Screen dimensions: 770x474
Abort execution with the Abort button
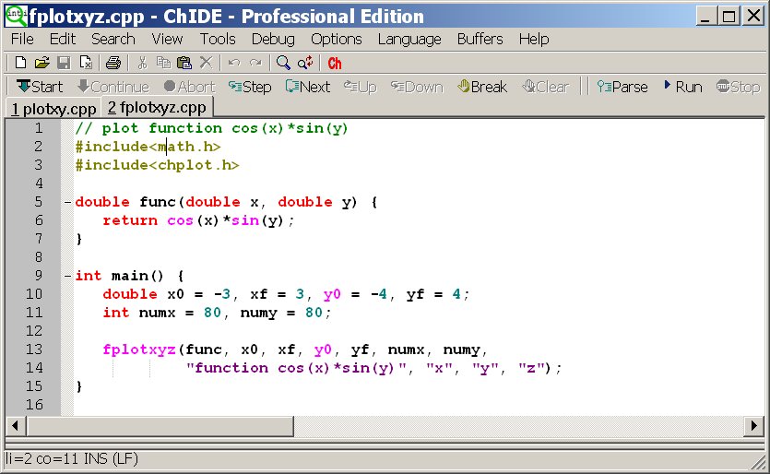[190, 87]
